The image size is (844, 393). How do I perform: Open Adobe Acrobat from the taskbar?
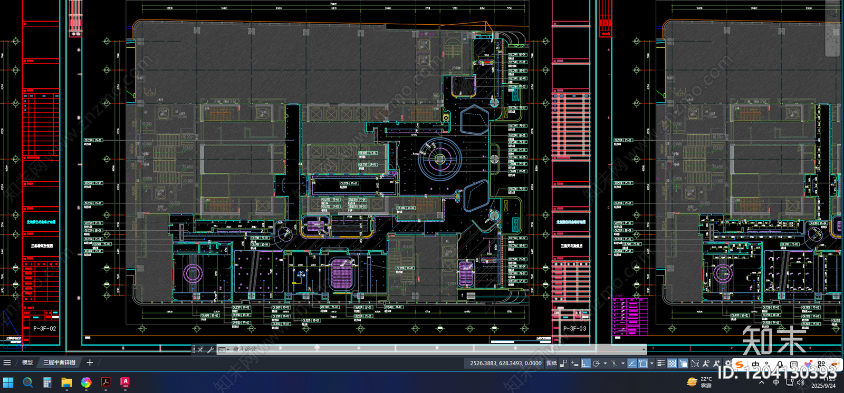pos(105,382)
